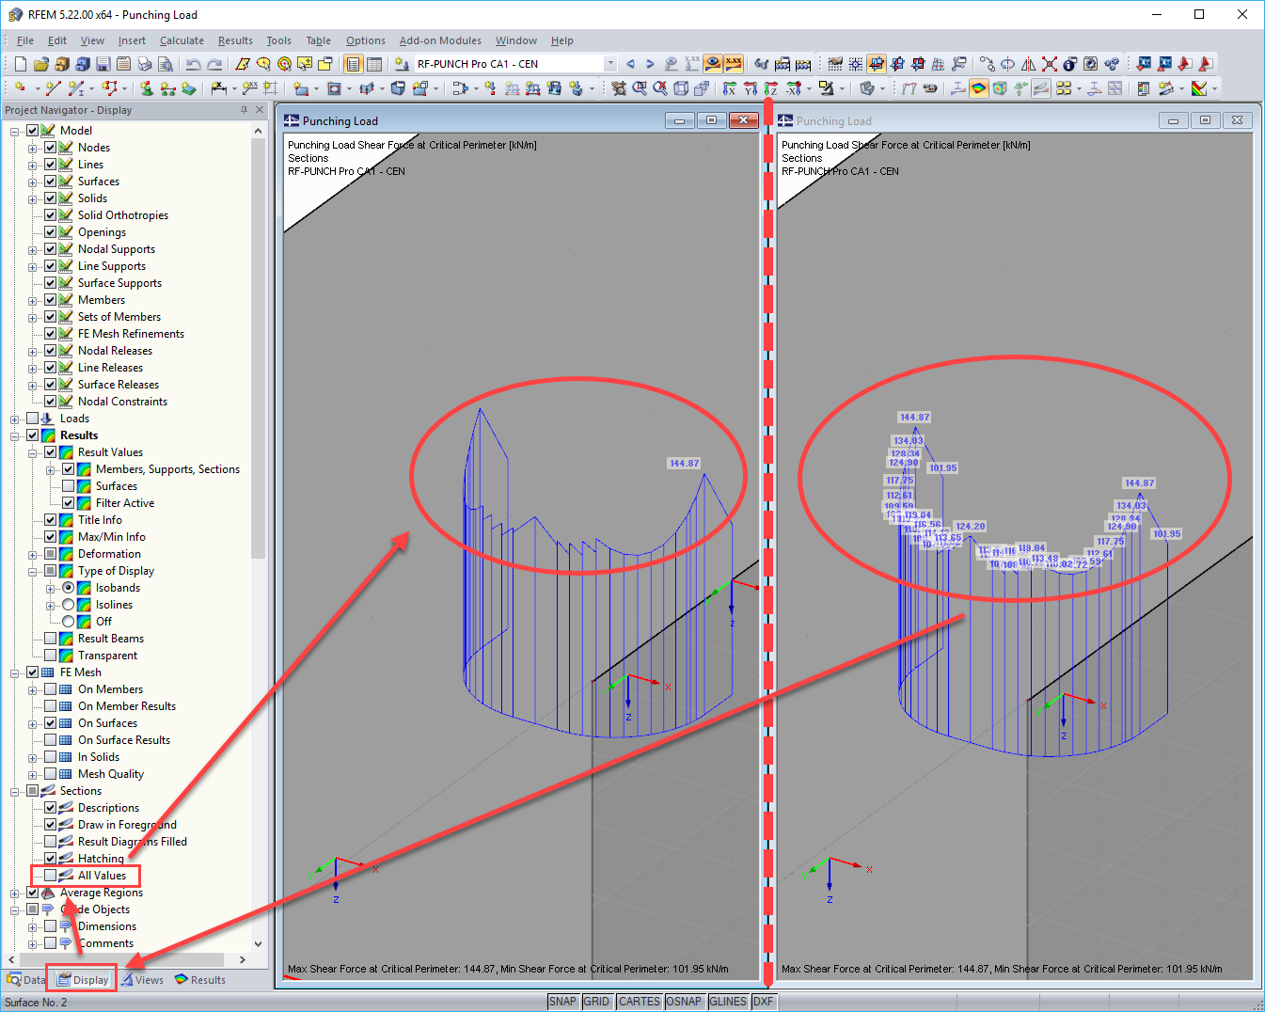Click the wireframe cube display icon

681,88
